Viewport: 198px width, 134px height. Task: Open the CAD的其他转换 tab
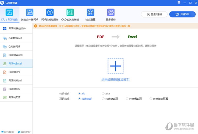tap(70, 15)
